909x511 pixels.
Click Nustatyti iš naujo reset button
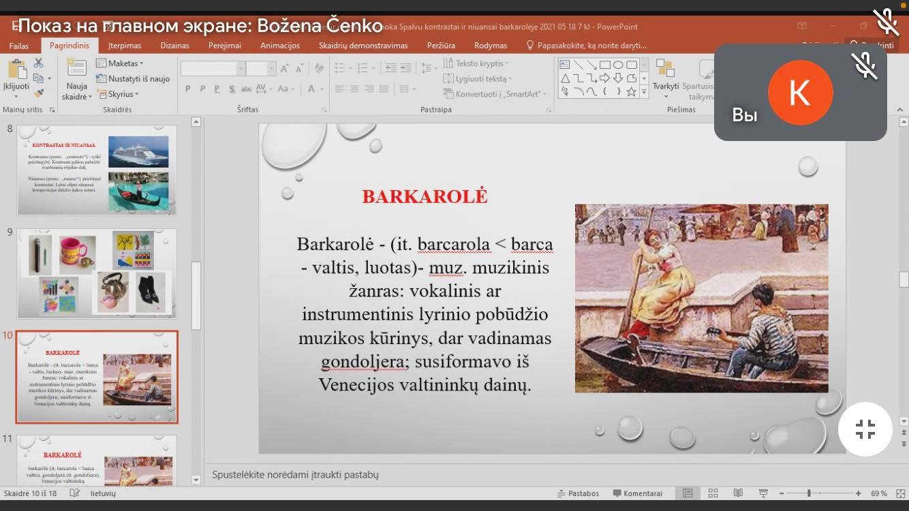pos(133,79)
